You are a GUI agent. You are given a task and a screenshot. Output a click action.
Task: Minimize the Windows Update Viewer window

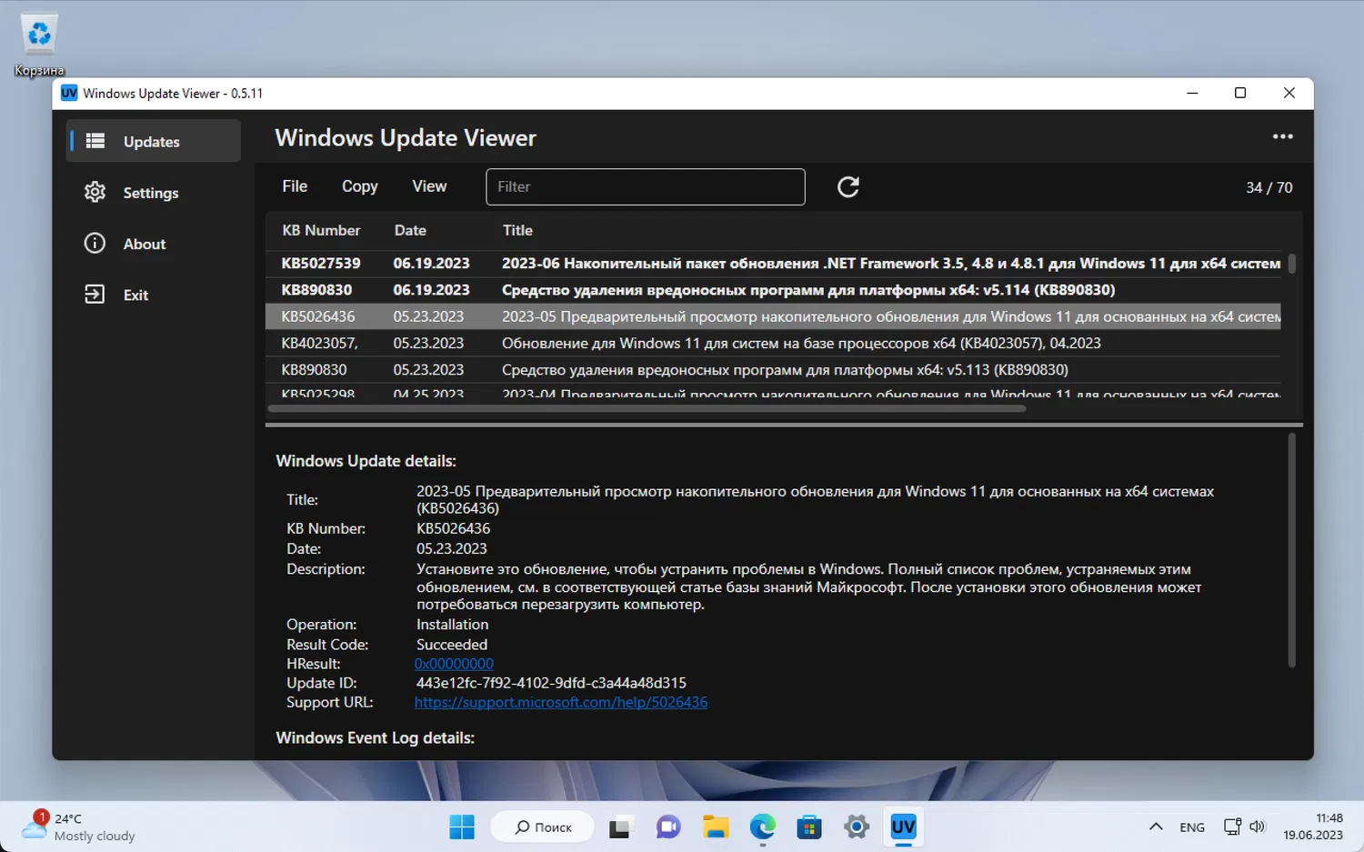click(x=1192, y=93)
